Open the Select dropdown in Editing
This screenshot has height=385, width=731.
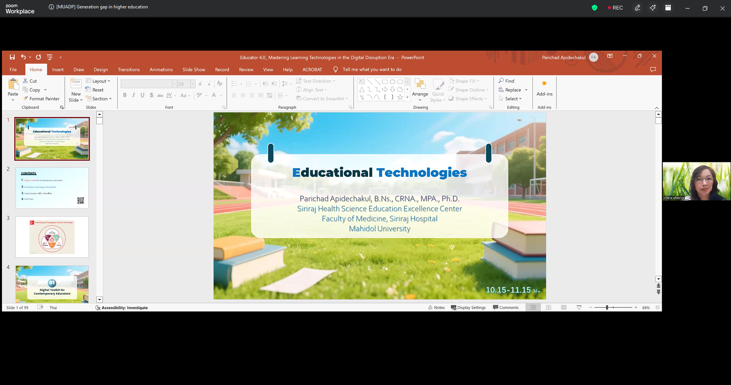coord(510,99)
